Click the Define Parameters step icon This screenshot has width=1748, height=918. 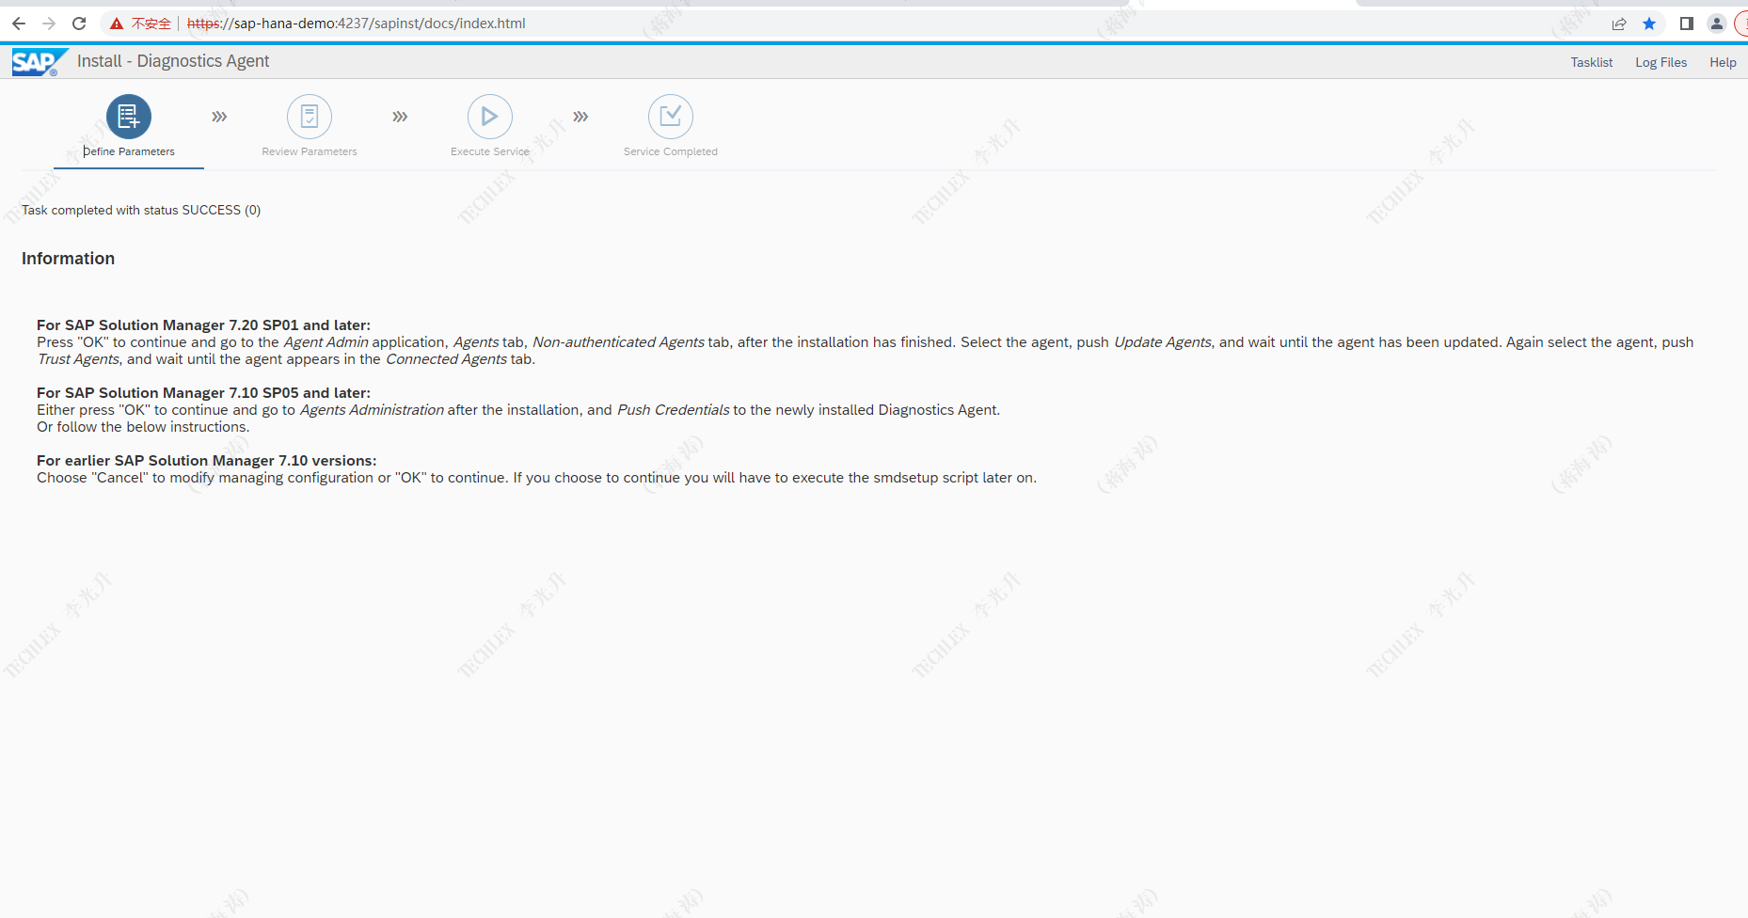coord(129,117)
